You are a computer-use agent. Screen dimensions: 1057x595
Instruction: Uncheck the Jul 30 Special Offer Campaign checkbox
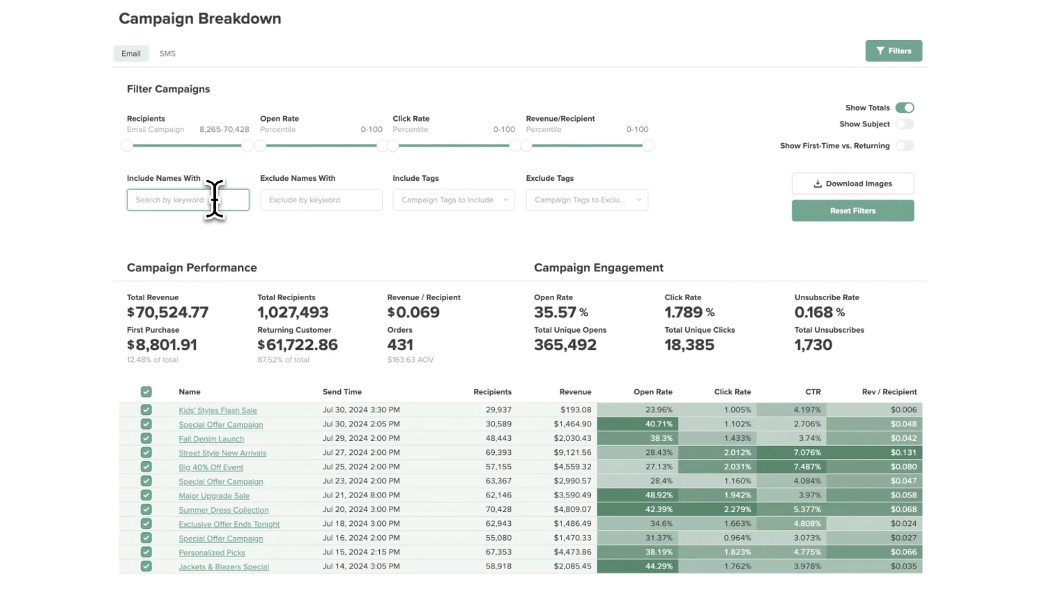click(146, 424)
